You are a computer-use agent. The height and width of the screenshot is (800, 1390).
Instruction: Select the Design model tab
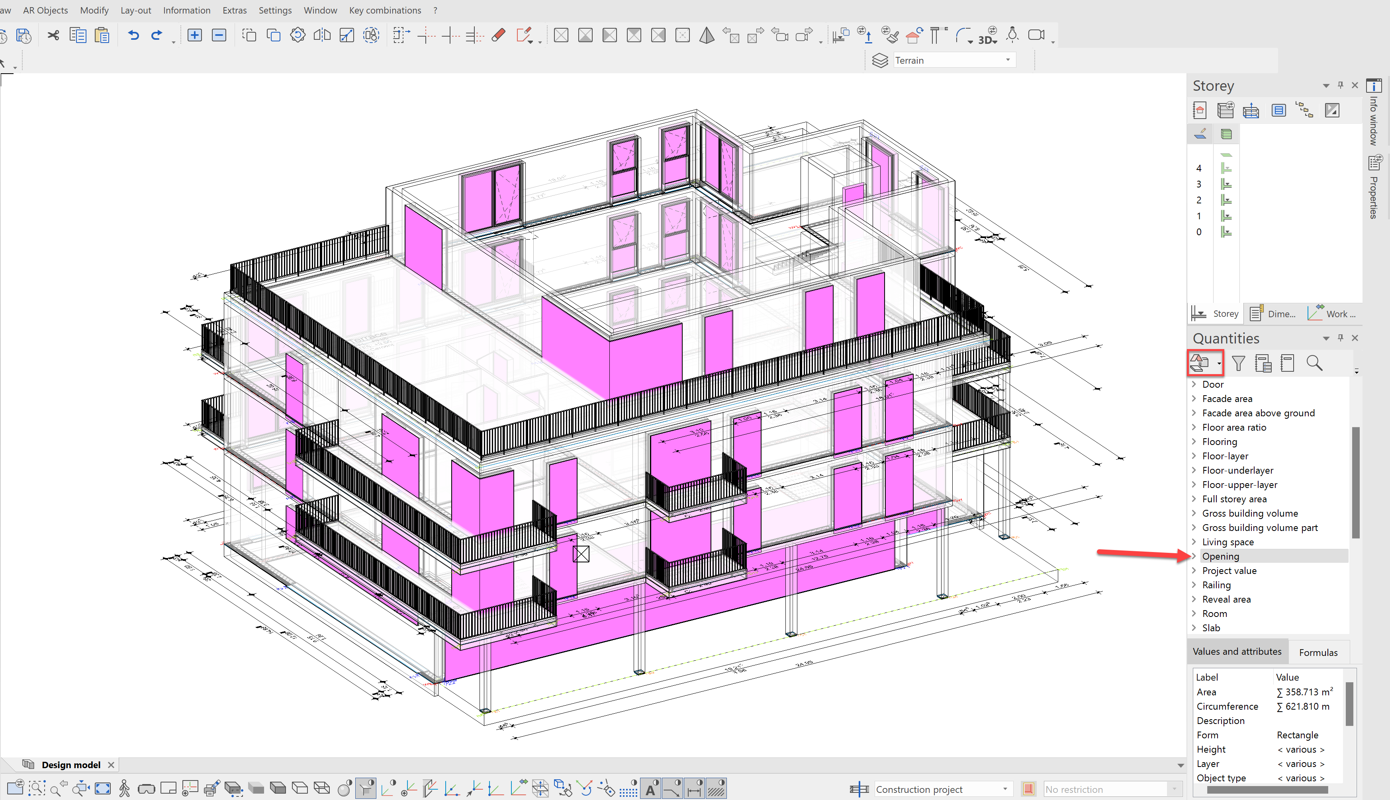[70, 765]
